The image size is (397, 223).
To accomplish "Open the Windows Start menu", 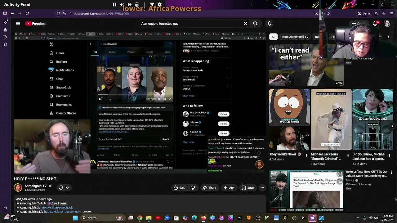I will pos(75,218).
